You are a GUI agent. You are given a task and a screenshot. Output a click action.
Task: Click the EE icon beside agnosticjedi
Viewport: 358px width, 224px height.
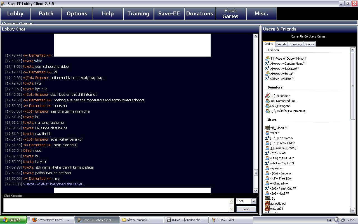267,204
